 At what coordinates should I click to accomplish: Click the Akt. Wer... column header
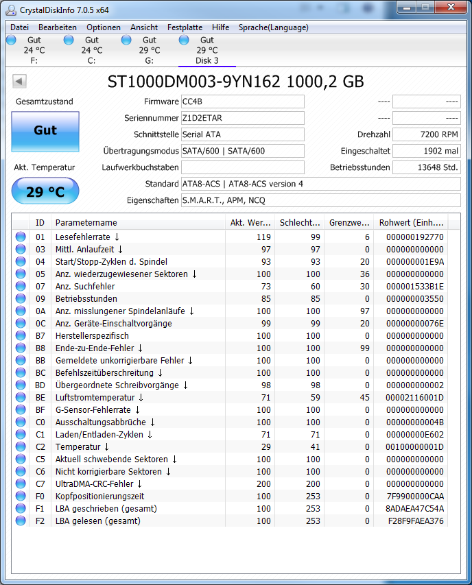250,223
